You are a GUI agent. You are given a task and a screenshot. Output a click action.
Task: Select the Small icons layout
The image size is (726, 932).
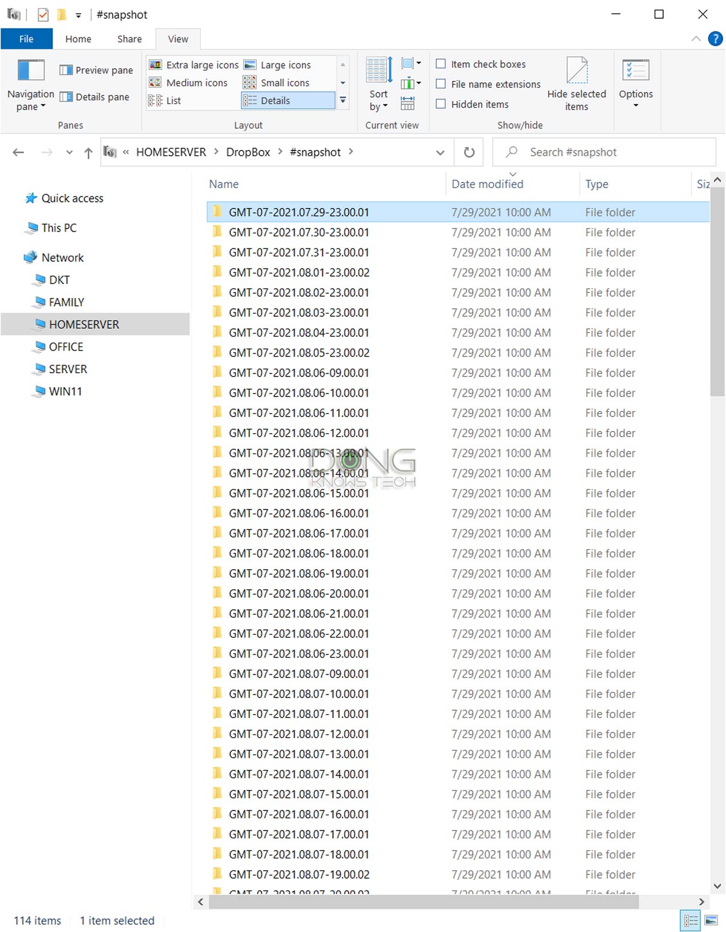pyautogui.click(x=284, y=83)
